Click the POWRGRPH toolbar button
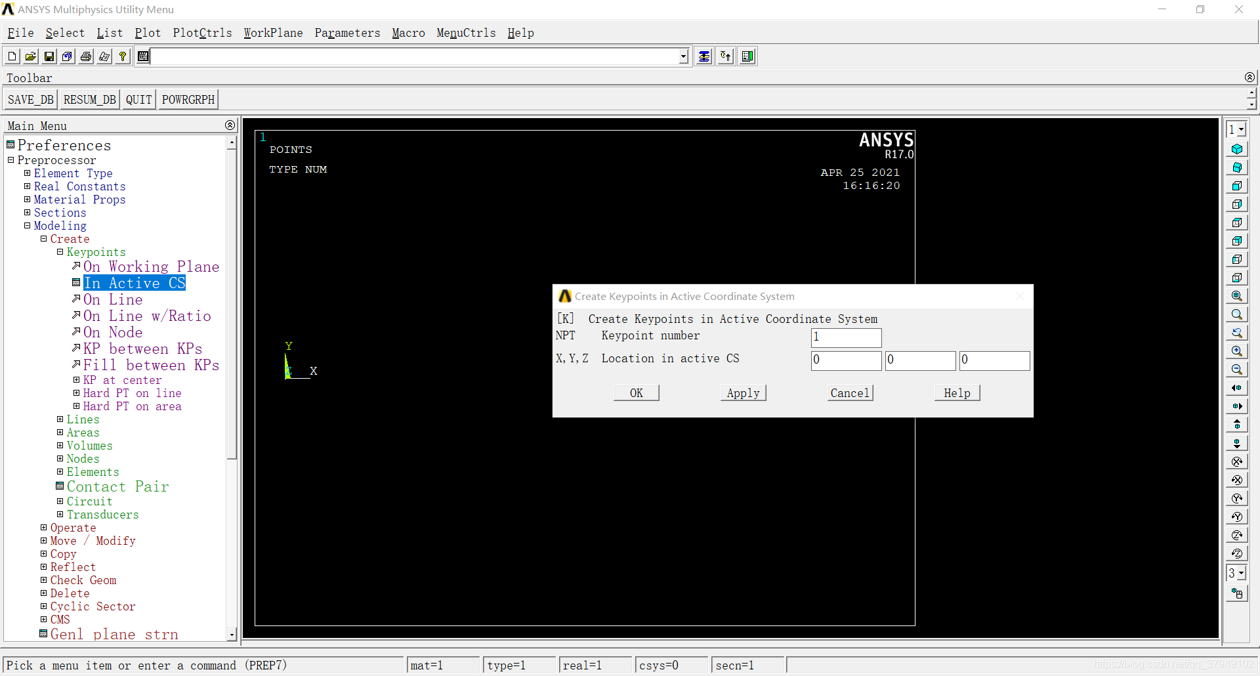Image resolution: width=1260 pixels, height=676 pixels. 188,100
